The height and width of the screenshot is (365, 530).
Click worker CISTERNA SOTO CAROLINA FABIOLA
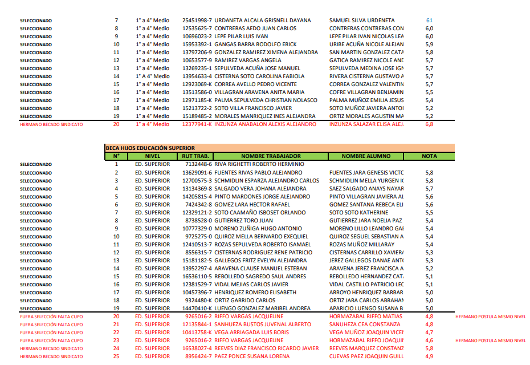point(259,76)
